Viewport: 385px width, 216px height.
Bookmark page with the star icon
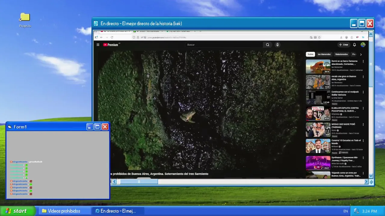(319, 37)
